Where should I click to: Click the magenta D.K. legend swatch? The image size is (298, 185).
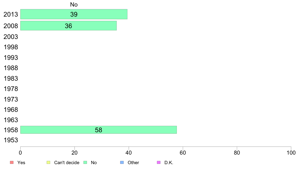[x=159, y=162]
